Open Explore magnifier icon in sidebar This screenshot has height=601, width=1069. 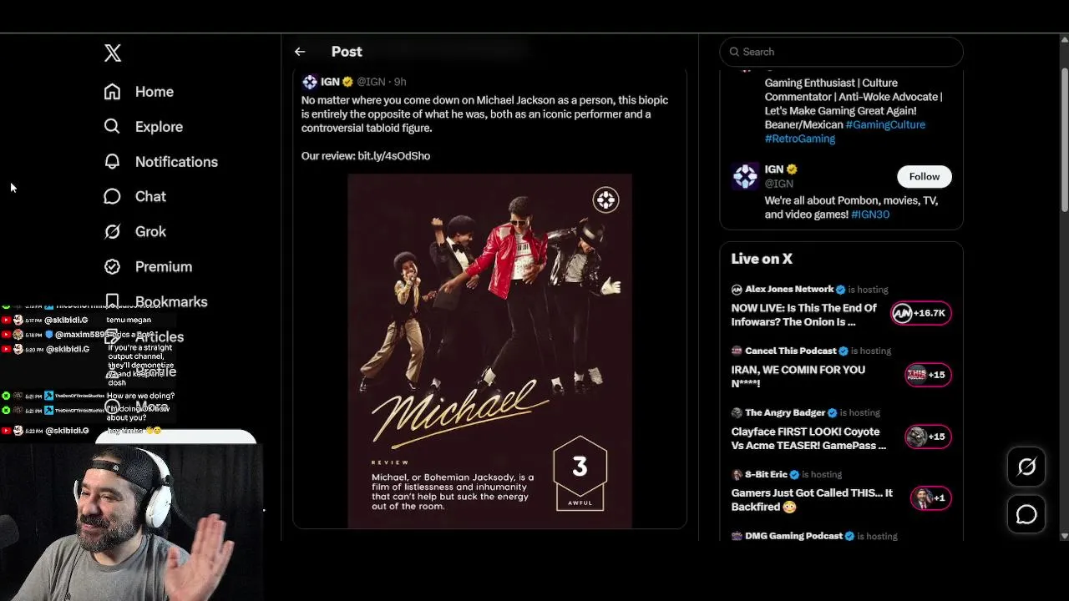(x=112, y=127)
